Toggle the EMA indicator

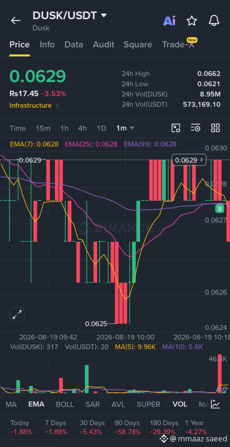pos(36,404)
